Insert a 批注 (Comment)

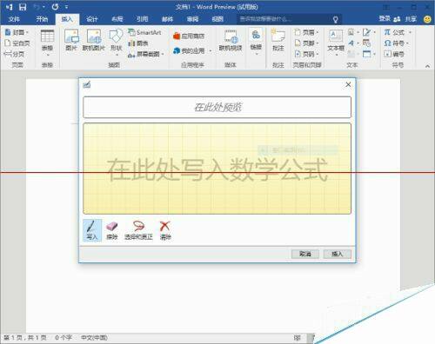click(278, 40)
